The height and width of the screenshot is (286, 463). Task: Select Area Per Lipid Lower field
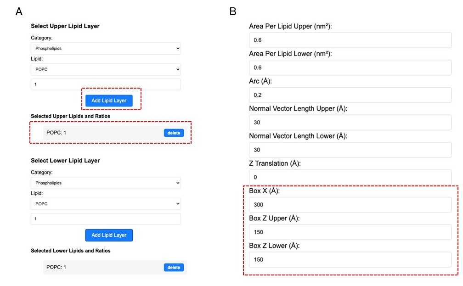pos(350,67)
